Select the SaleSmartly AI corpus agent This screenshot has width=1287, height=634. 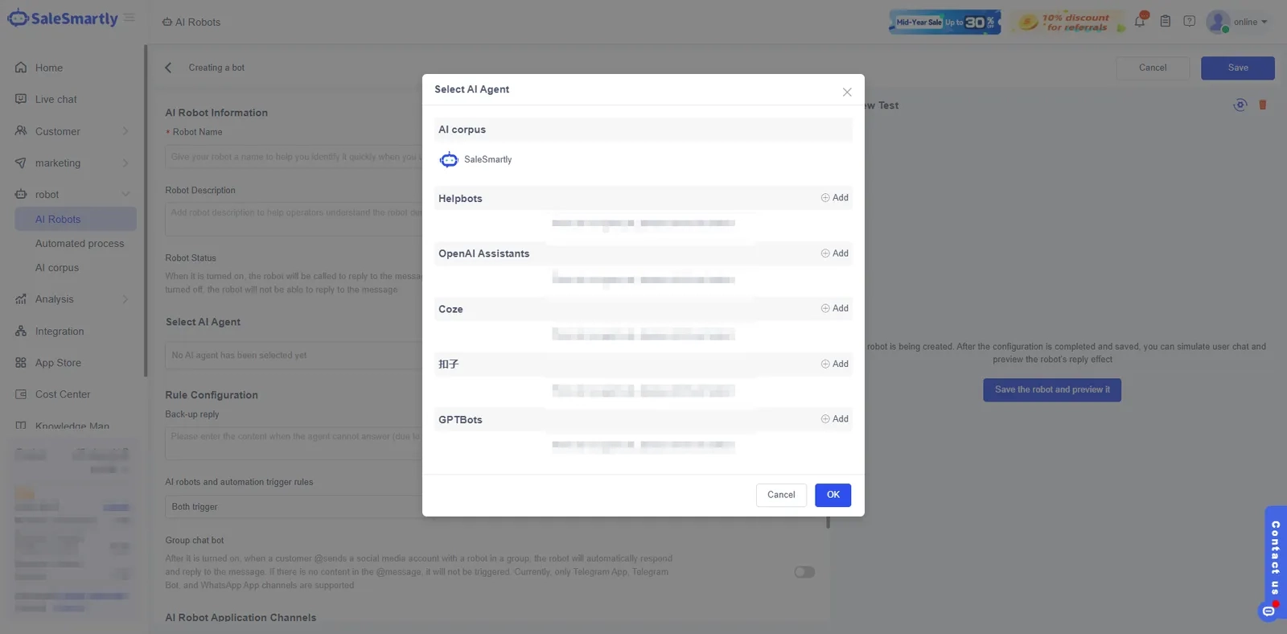coord(475,159)
